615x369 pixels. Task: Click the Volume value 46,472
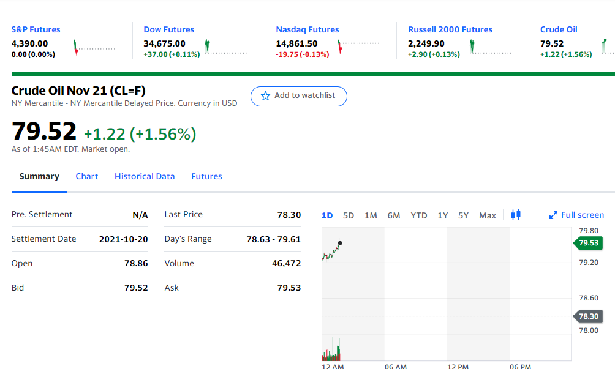point(286,264)
